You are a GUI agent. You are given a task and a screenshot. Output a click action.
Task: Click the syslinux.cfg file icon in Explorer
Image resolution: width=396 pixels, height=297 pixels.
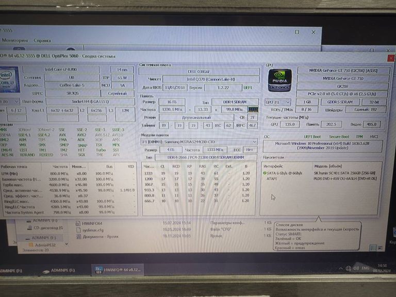point(78,230)
